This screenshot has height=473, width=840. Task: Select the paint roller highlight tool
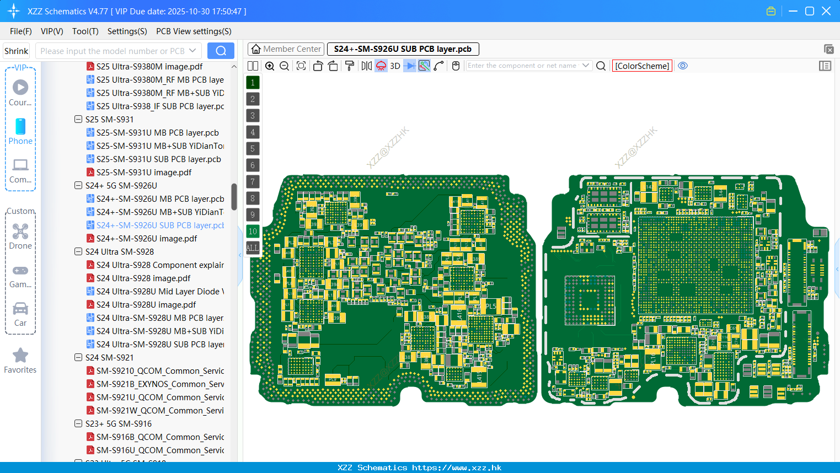[x=350, y=66]
